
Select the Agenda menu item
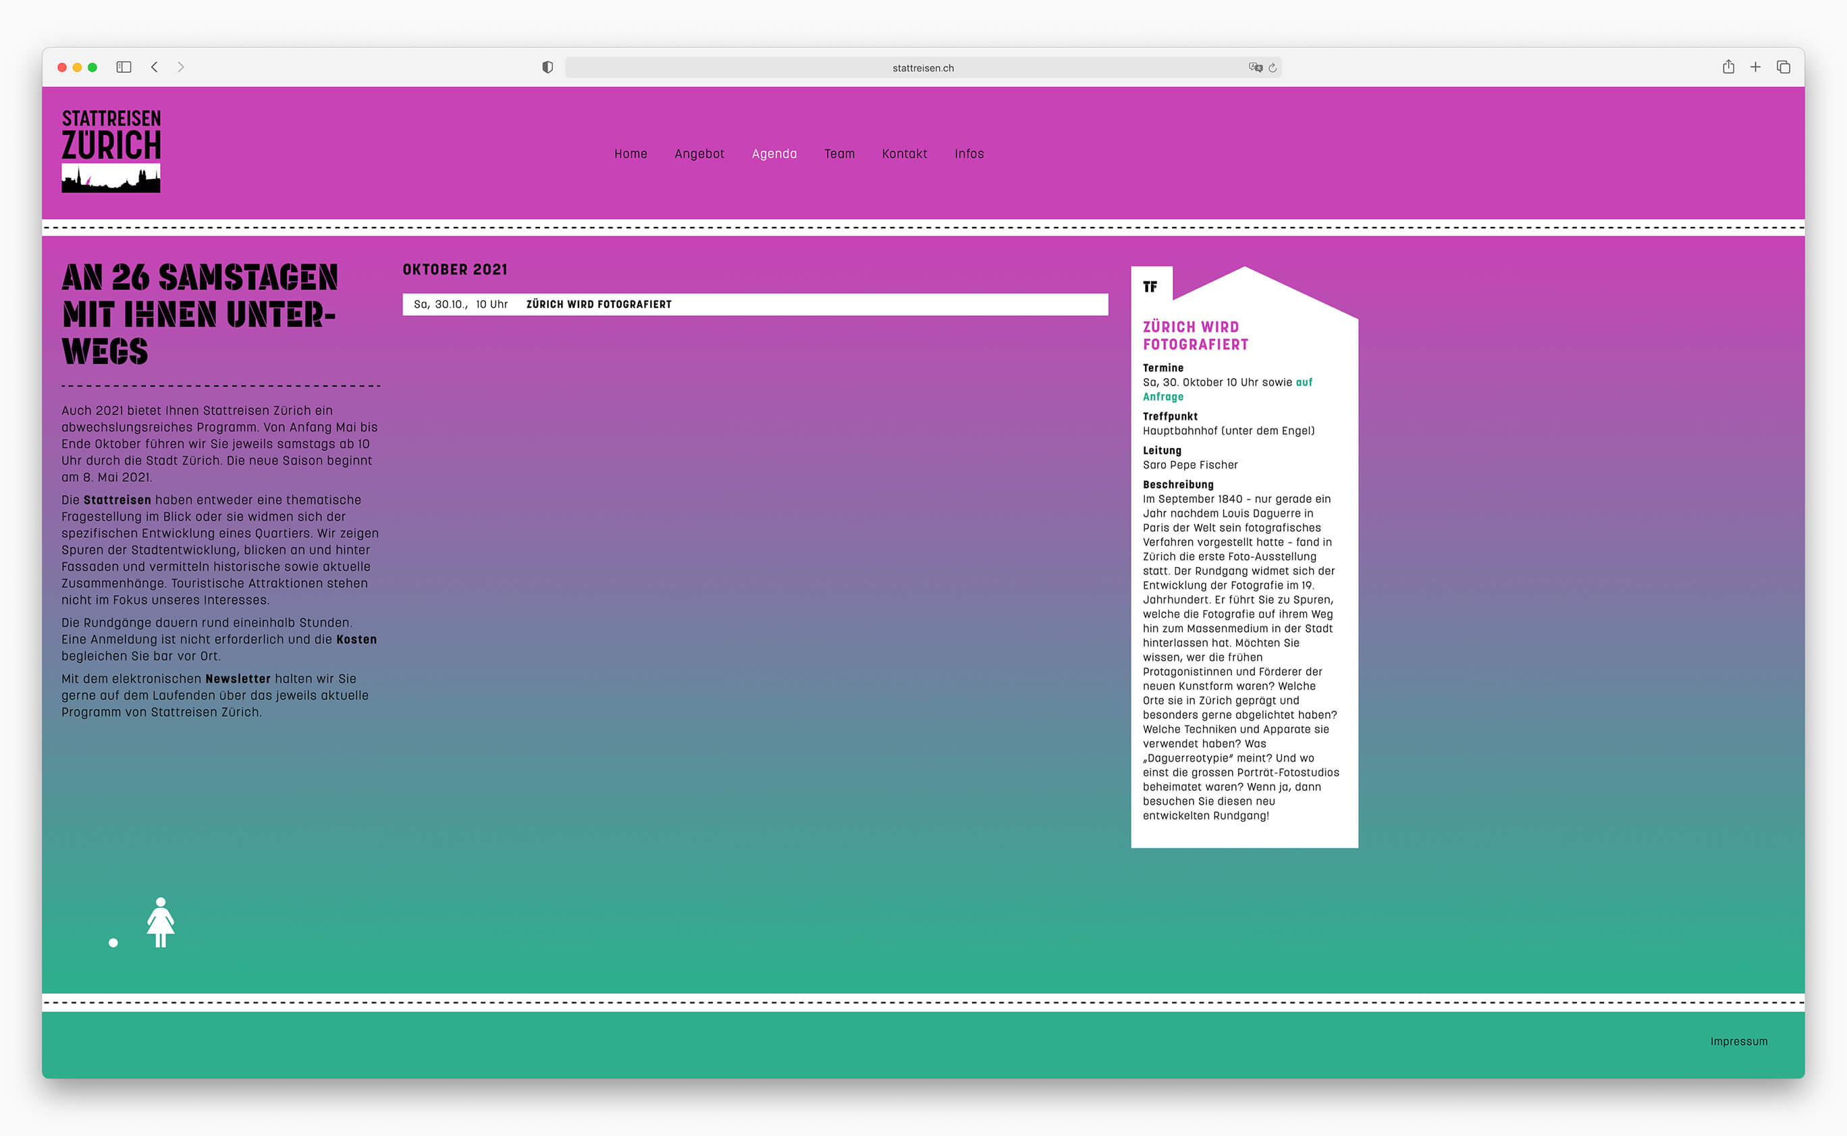(774, 154)
